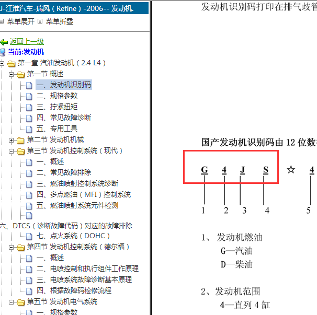
Task: Click the page icon beside 四、常见故障诊断
Action: click(x=29, y=118)
